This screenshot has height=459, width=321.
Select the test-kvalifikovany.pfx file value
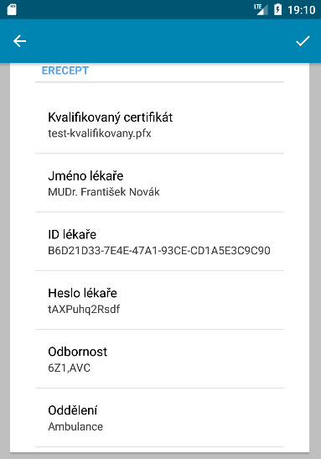(100, 133)
